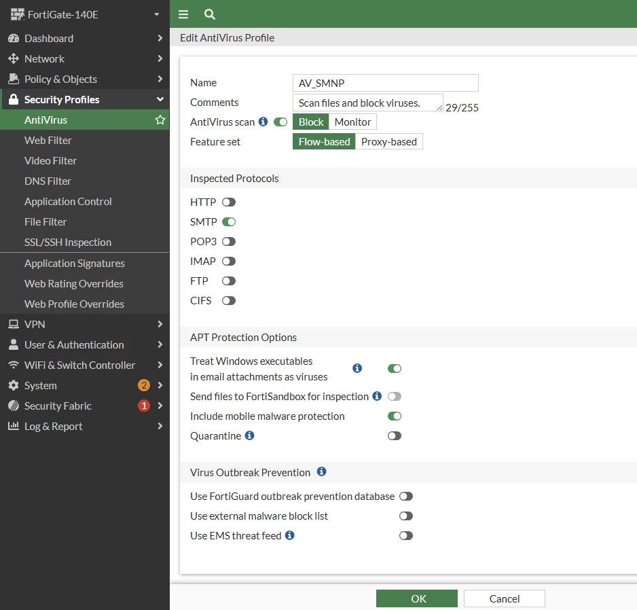The image size is (637, 610).
Task: Disable the AntiVirus scan toggle
Action: [x=280, y=122]
